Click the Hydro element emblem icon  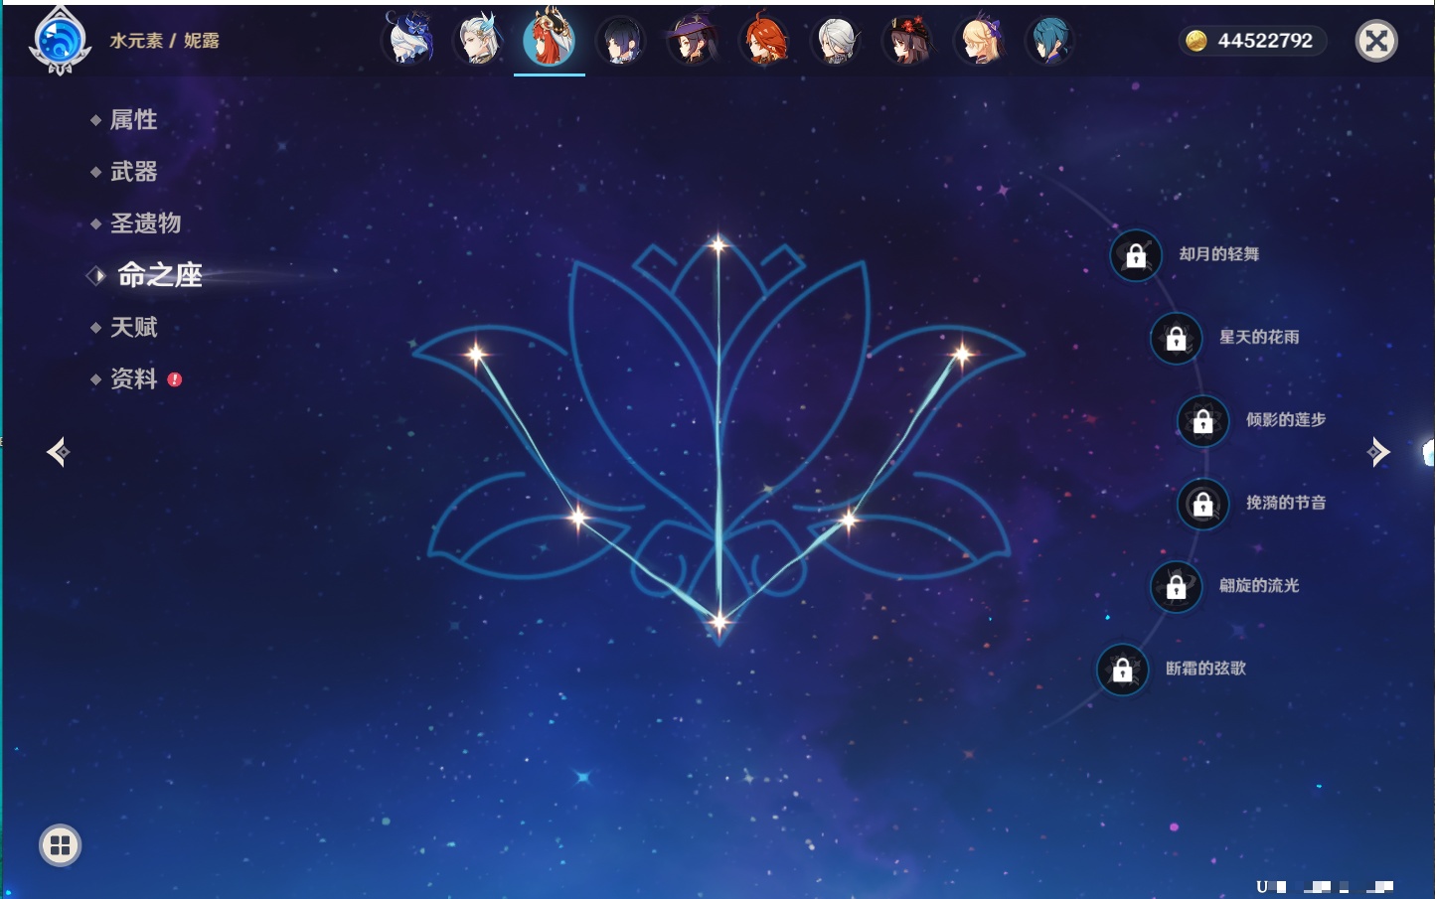(x=60, y=42)
